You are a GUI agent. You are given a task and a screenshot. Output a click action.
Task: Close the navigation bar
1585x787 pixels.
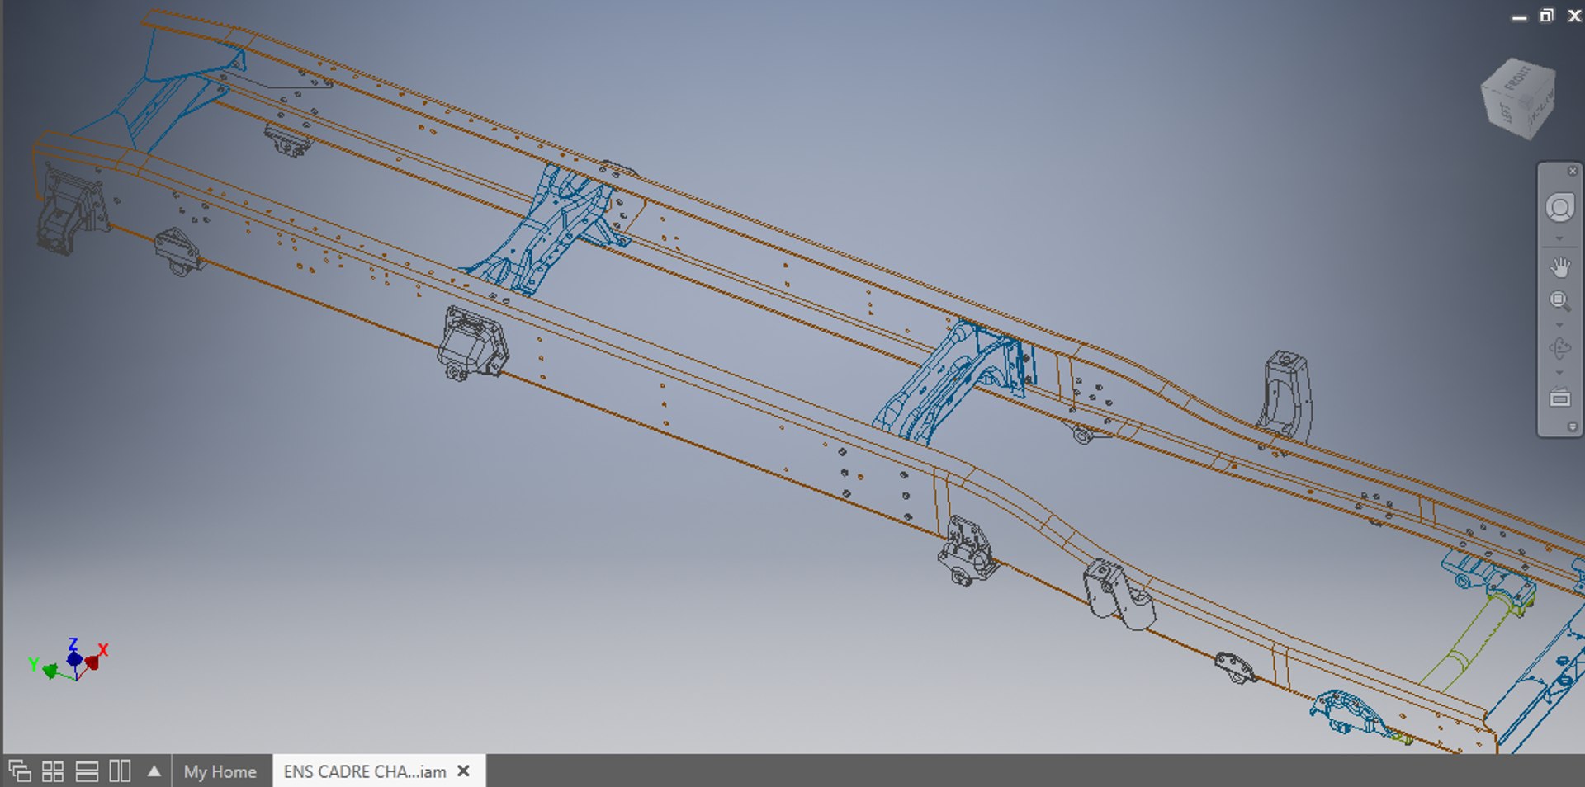(1573, 171)
